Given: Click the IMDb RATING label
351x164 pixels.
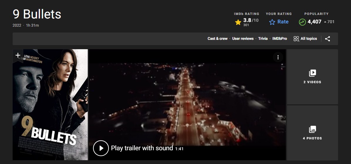Looking at the screenshot, I should click(247, 14).
